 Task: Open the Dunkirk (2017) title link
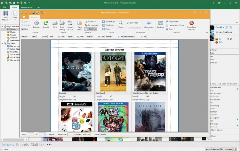tap(223, 28)
